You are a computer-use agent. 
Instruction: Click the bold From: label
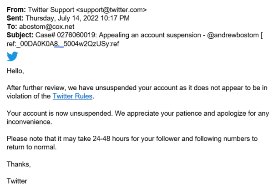point(16,10)
